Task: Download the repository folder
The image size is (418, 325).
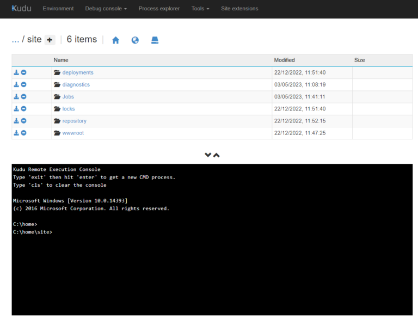Action: pyautogui.click(x=16, y=121)
